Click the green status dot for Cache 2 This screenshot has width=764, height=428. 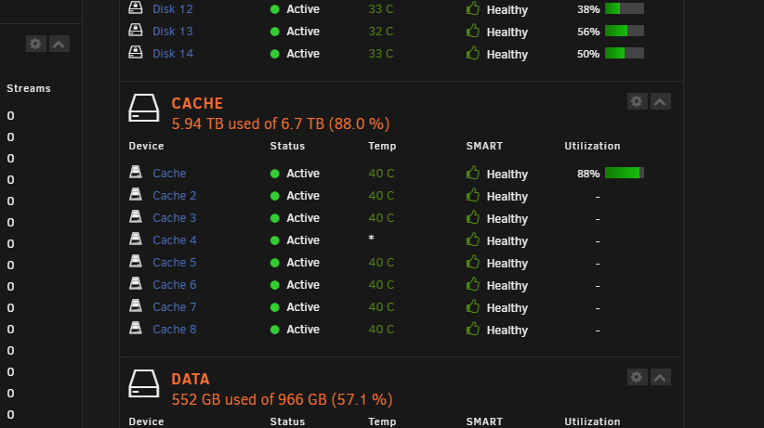tap(275, 196)
